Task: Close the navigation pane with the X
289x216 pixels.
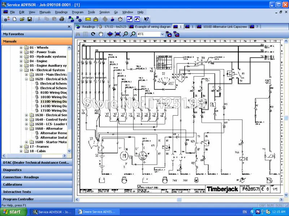Action: pos(69,27)
